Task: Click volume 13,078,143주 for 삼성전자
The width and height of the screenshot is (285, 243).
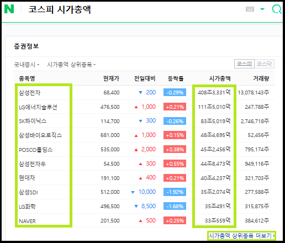Action: (x=254, y=92)
